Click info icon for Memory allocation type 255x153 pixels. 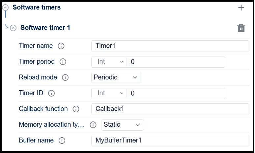pos(93,125)
